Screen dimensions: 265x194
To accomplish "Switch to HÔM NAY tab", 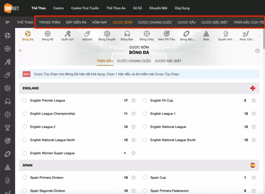I will 100,22.
